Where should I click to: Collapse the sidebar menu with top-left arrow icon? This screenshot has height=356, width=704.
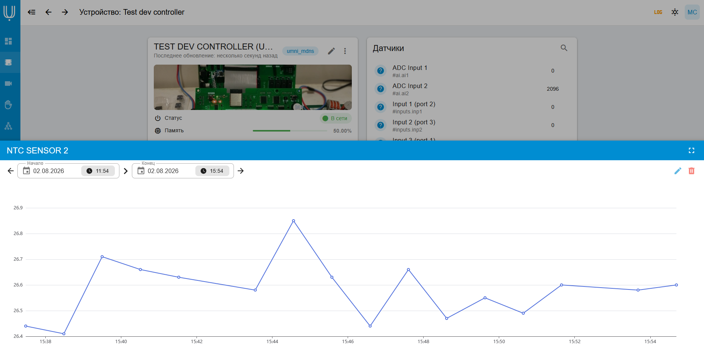(x=32, y=12)
